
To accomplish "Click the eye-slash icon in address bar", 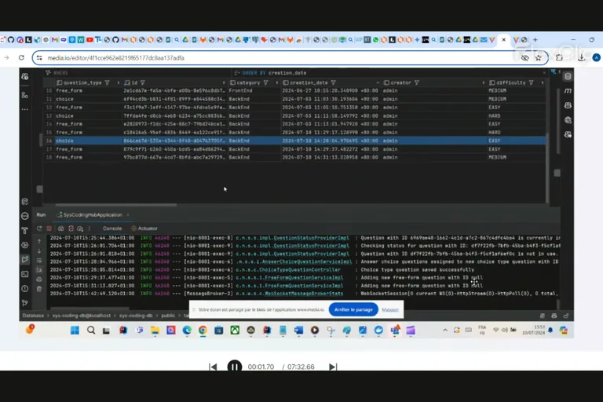I will pyautogui.click(x=524, y=57).
